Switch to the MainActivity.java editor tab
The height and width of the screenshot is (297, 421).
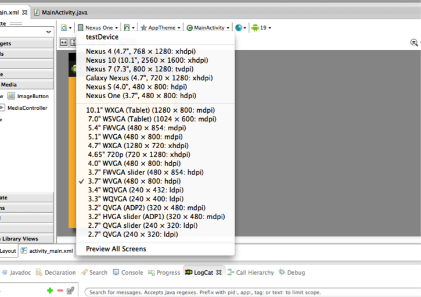(61, 12)
